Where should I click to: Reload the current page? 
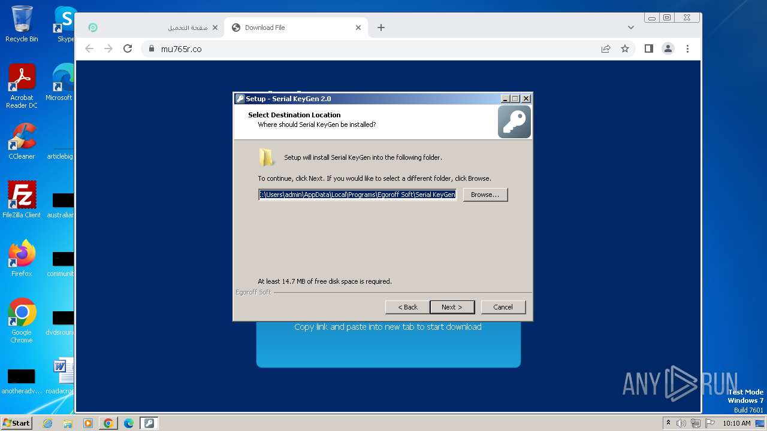[128, 49]
